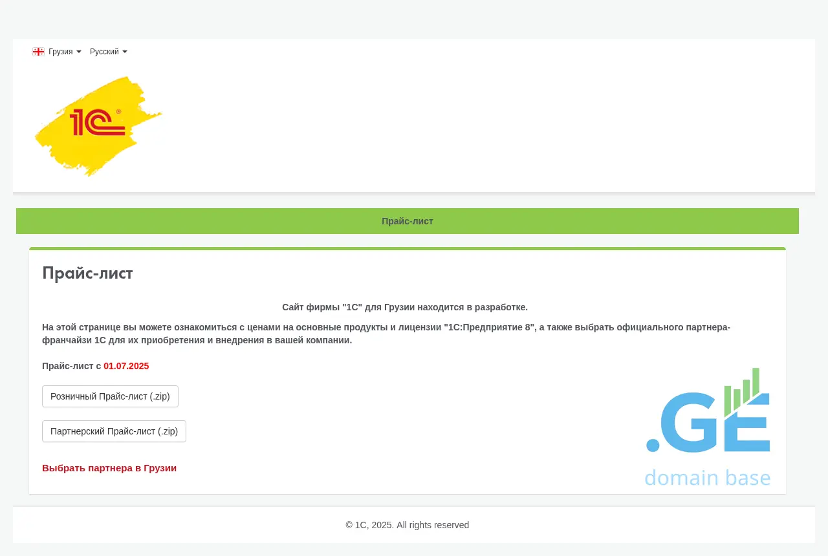This screenshot has height=556, width=828.
Task: Click the paragraph starting На этой странице
Action: [386, 334]
